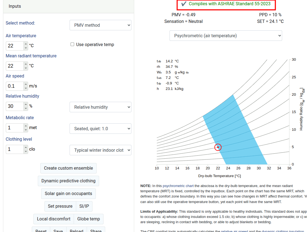The image size is (307, 232).
Task: Decrease the Clothing level stepper value
Action: click(26, 151)
